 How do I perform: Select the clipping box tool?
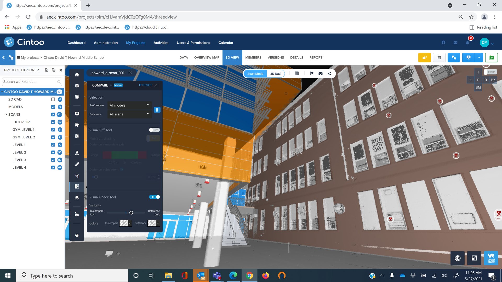[x=77, y=176]
